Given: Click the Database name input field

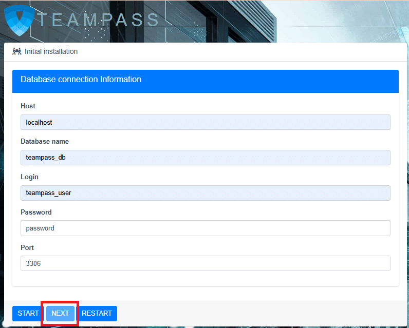Looking at the screenshot, I should tap(206, 158).
